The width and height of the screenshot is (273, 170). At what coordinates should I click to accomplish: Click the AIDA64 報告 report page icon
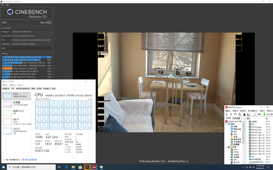[255, 114]
